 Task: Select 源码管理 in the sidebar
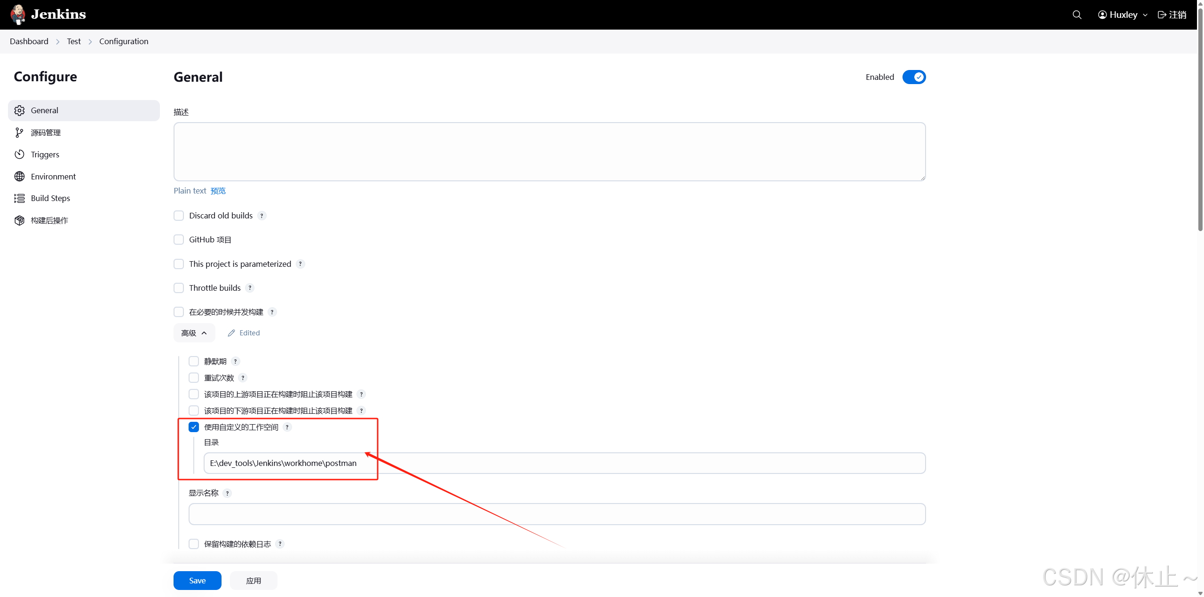coord(46,132)
